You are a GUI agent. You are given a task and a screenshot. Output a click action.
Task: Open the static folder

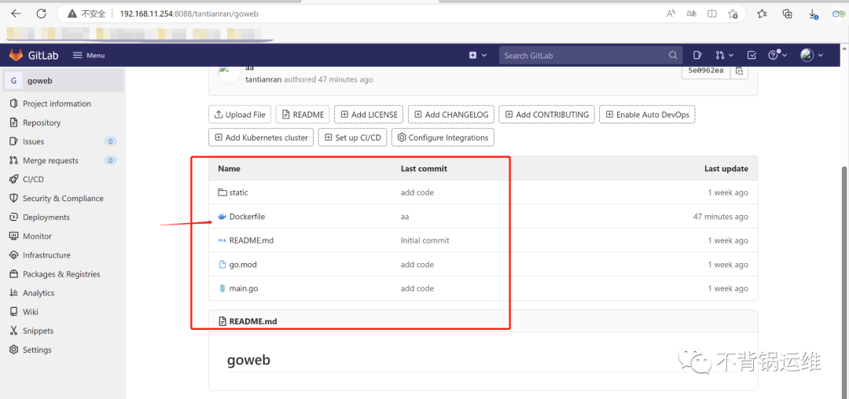pyautogui.click(x=238, y=192)
